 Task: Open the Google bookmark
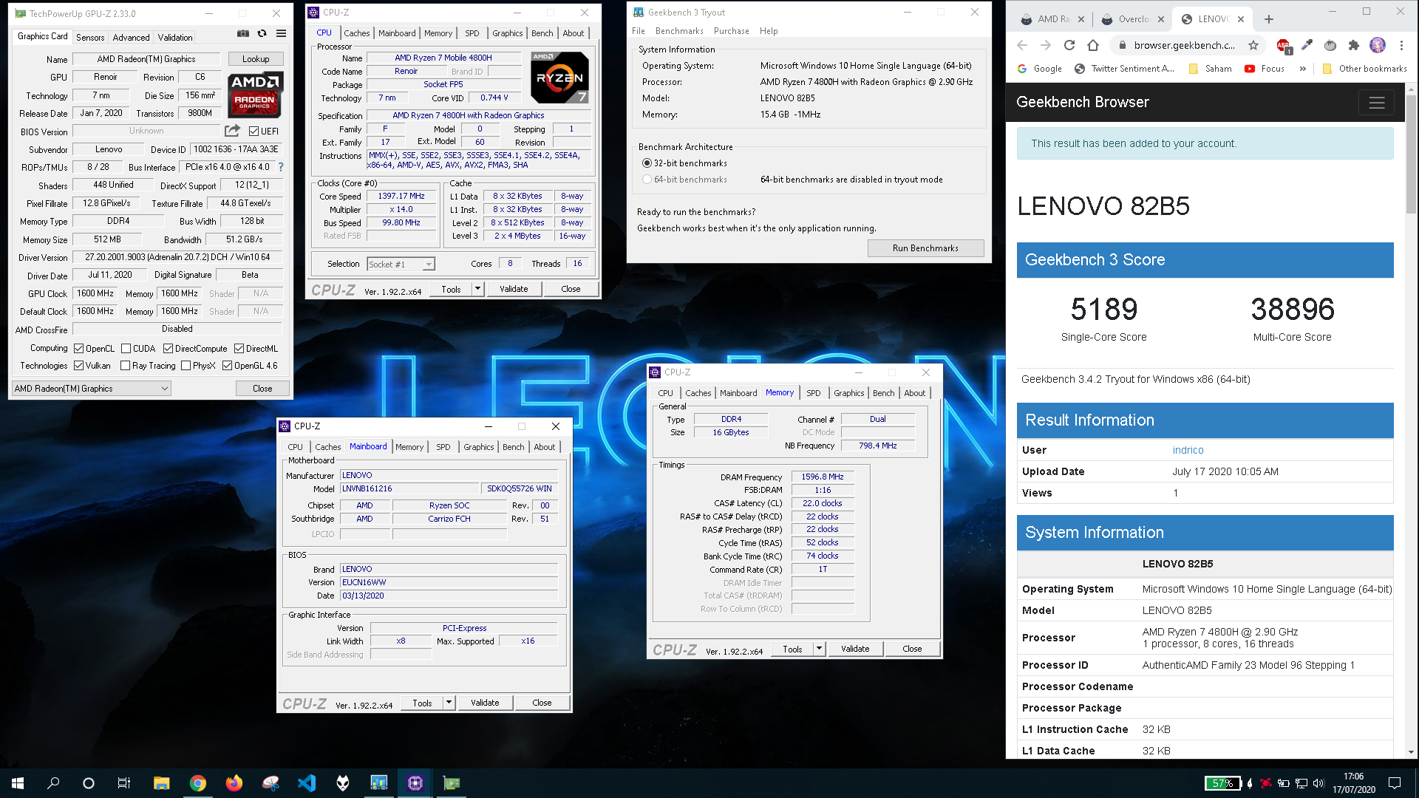point(1040,69)
